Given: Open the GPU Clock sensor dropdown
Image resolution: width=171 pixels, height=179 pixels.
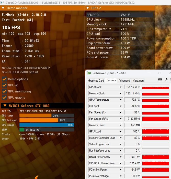Looking at the screenshot, I should point(121,87).
